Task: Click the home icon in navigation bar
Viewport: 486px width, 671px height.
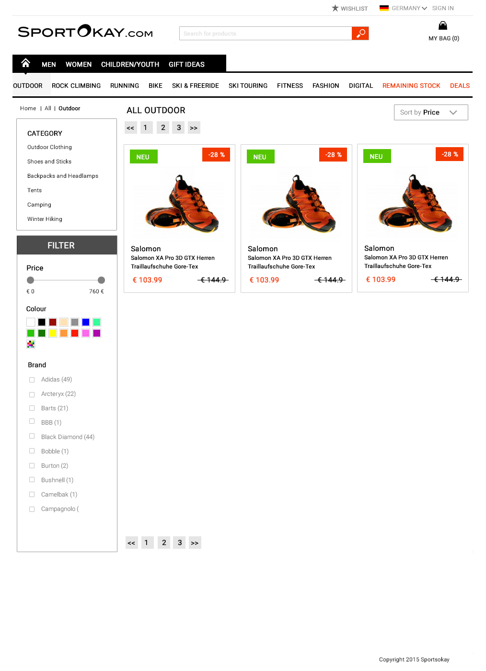Action: (26, 63)
